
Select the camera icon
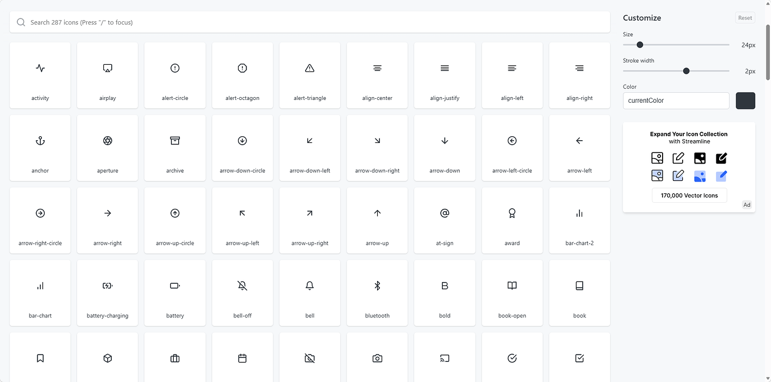(x=377, y=357)
